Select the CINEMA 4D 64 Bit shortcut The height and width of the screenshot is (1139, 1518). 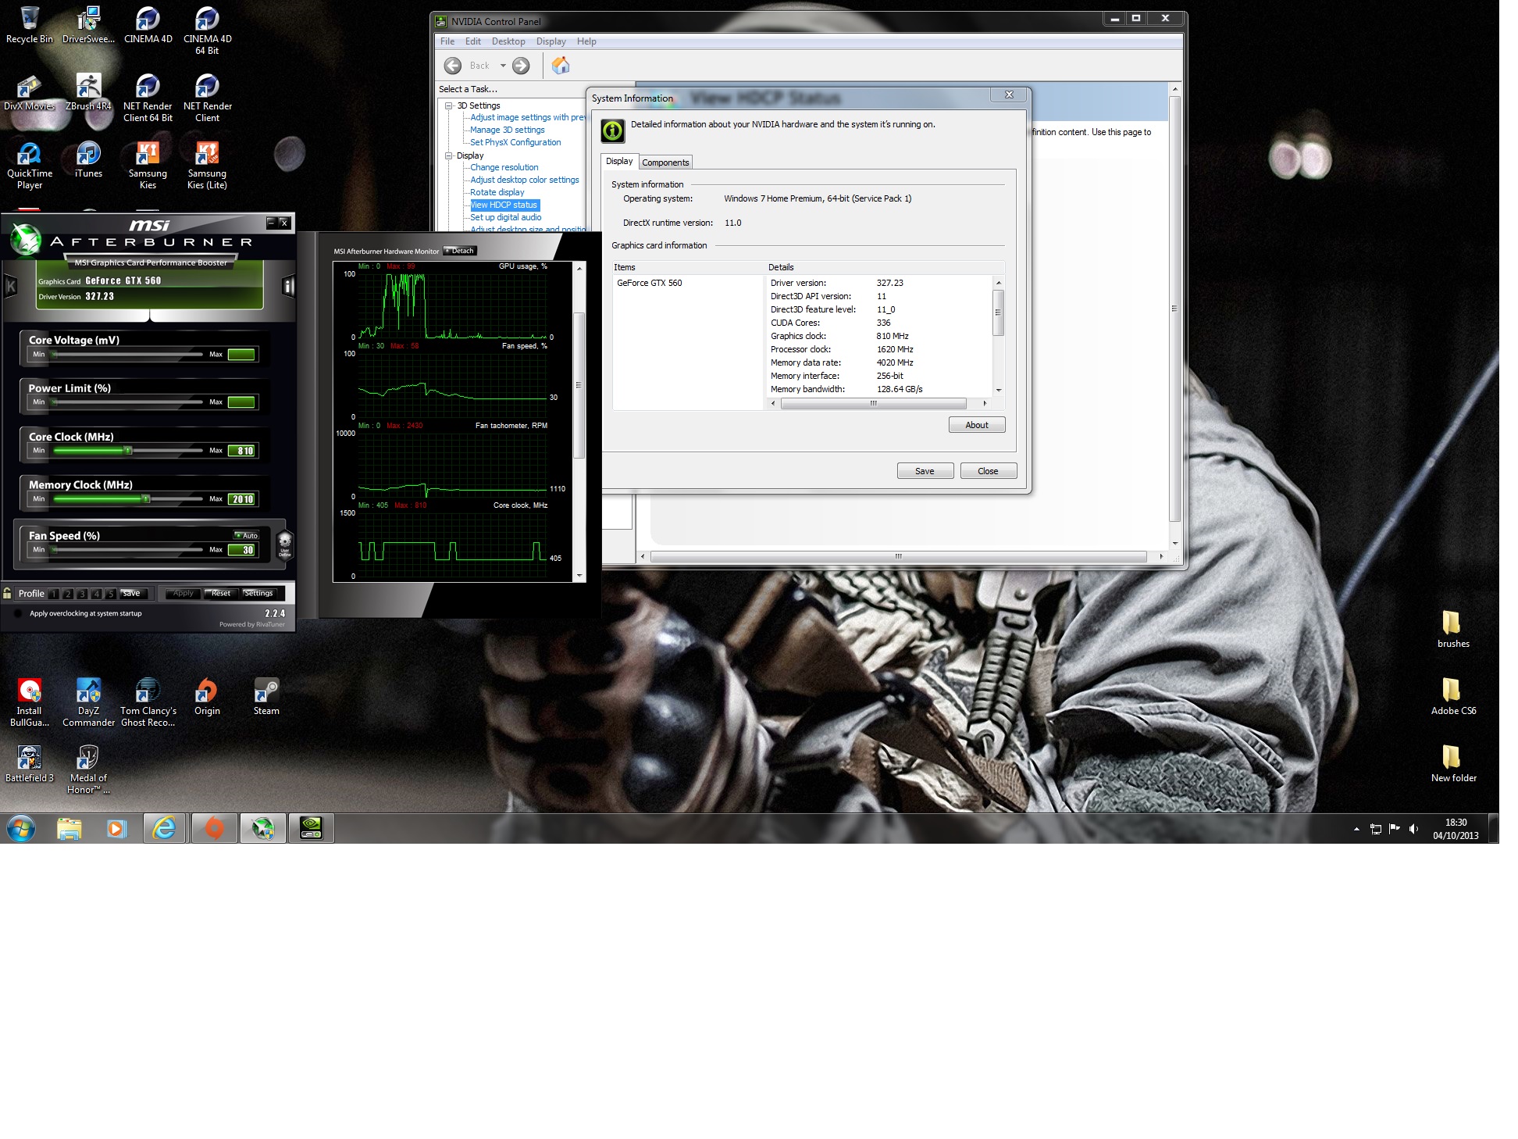[x=207, y=30]
